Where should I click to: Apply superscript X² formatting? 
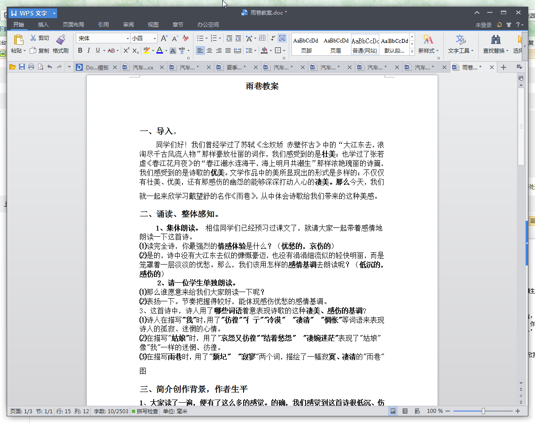[126, 50]
